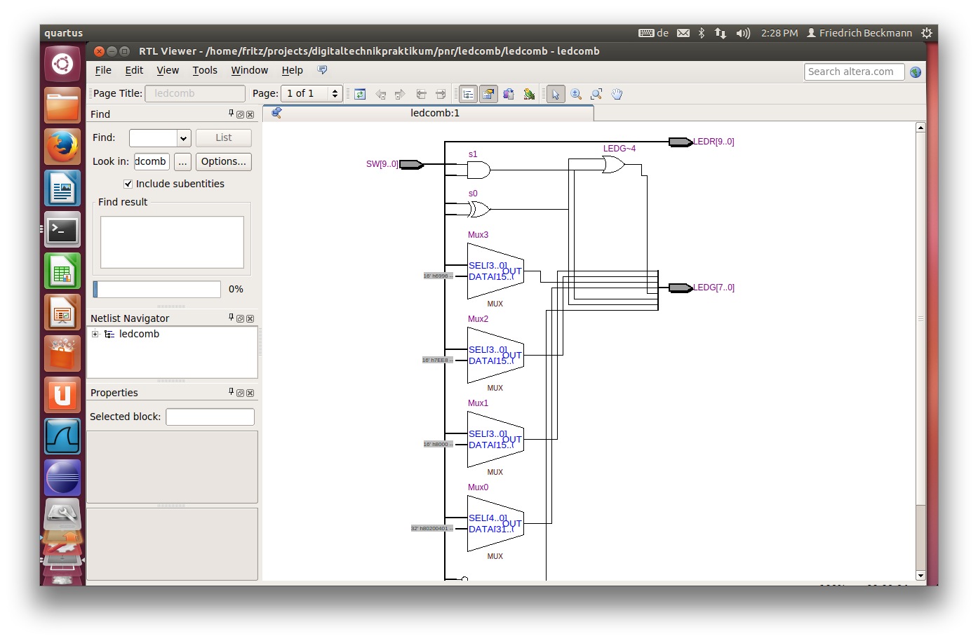Click the Find progress bar
The width and height of the screenshot is (978, 641).
[x=157, y=289]
